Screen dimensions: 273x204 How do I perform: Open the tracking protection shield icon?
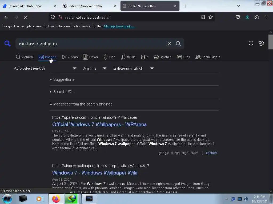(53, 17)
